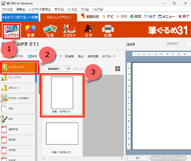Select the 白紙 blank page category
Image resolution: width=191 pixels, height=161 pixels.
(18, 109)
